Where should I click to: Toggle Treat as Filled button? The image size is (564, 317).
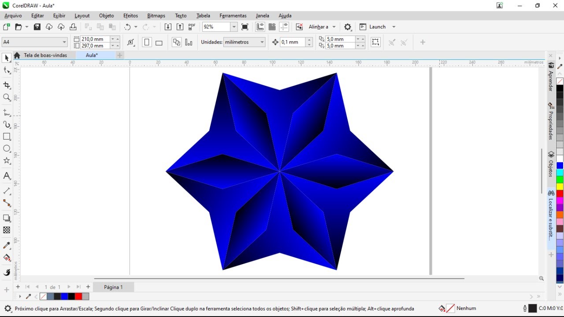click(x=375, y=42)
